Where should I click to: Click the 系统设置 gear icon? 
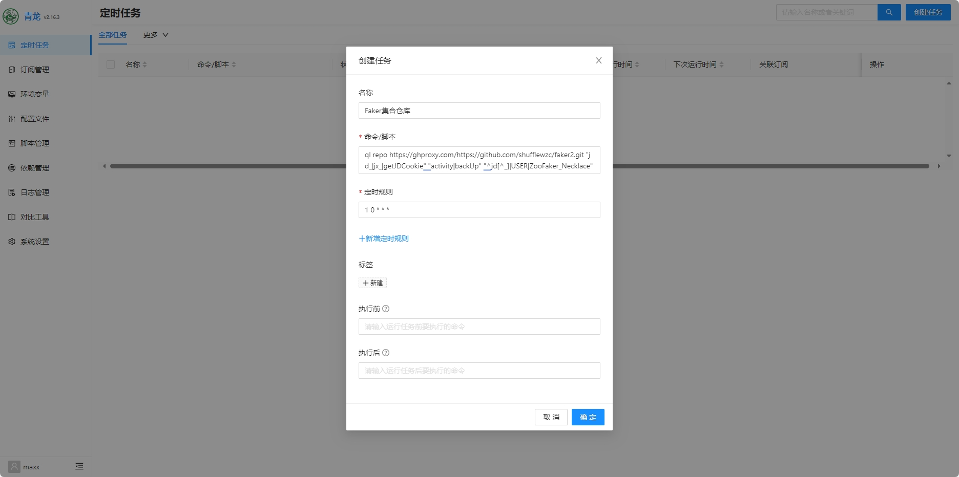tap(12, 242)
